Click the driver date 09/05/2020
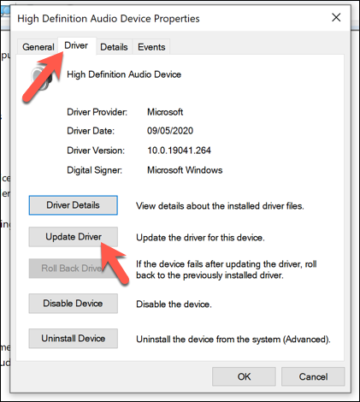This screenshot has width=360, height=402. point(170,131)
